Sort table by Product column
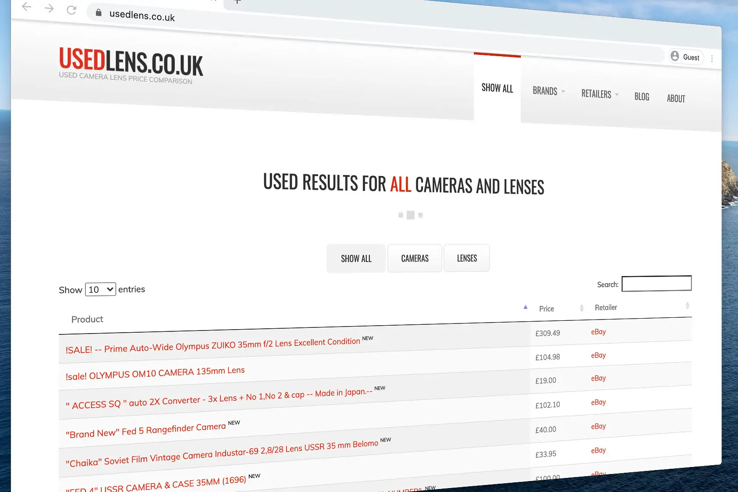 [x=87, y=319]
